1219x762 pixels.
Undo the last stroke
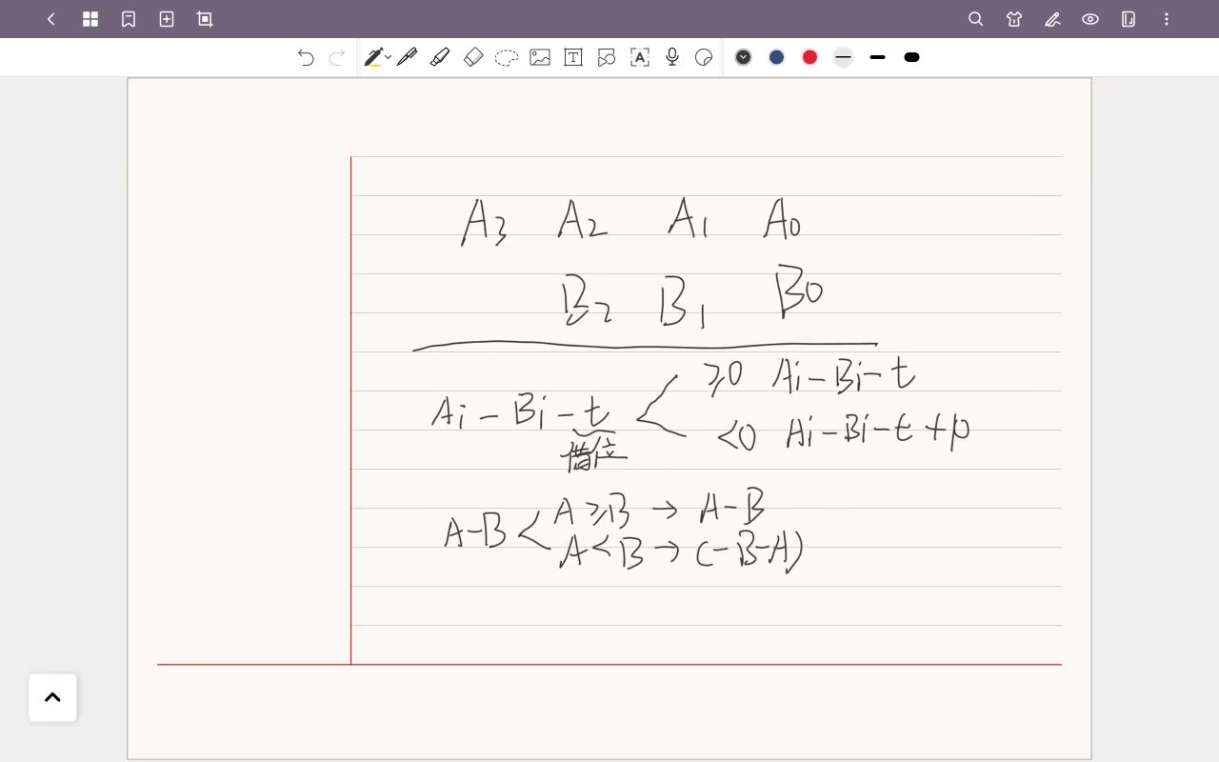[306, 57]
